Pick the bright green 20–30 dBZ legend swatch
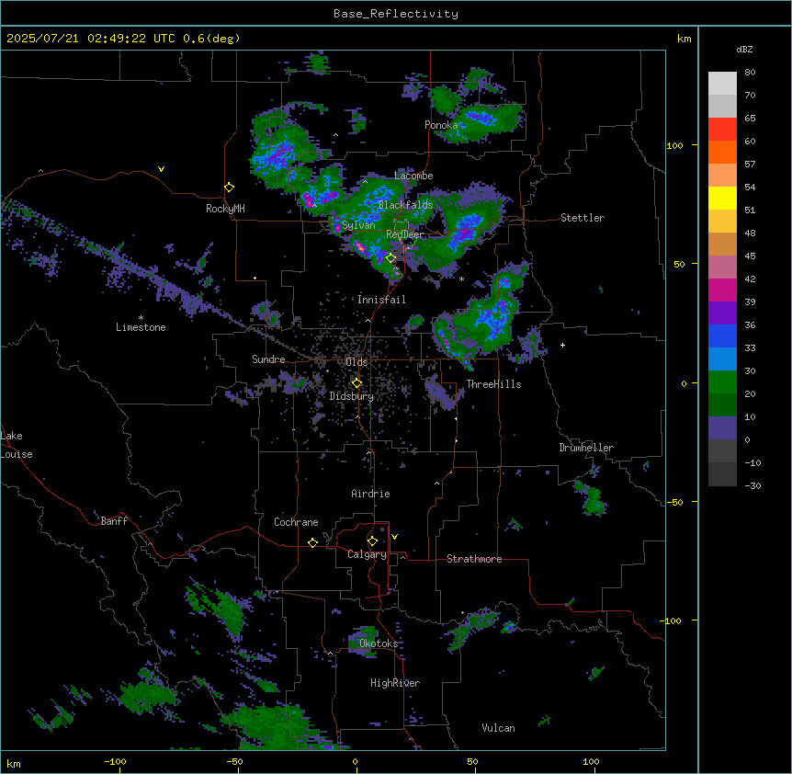792x774 pixels. [722, 382]
